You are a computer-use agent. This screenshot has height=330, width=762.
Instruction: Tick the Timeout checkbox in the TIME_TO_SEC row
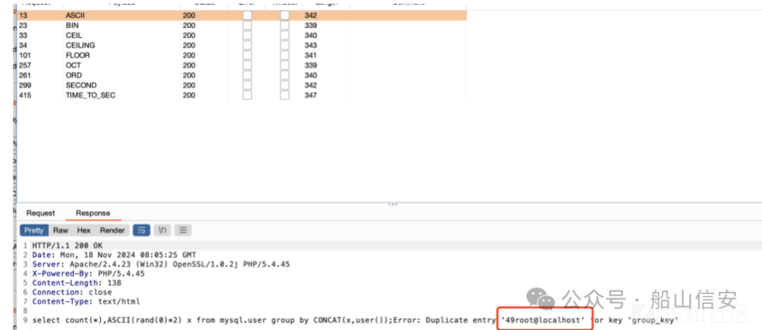coord(285,95)
